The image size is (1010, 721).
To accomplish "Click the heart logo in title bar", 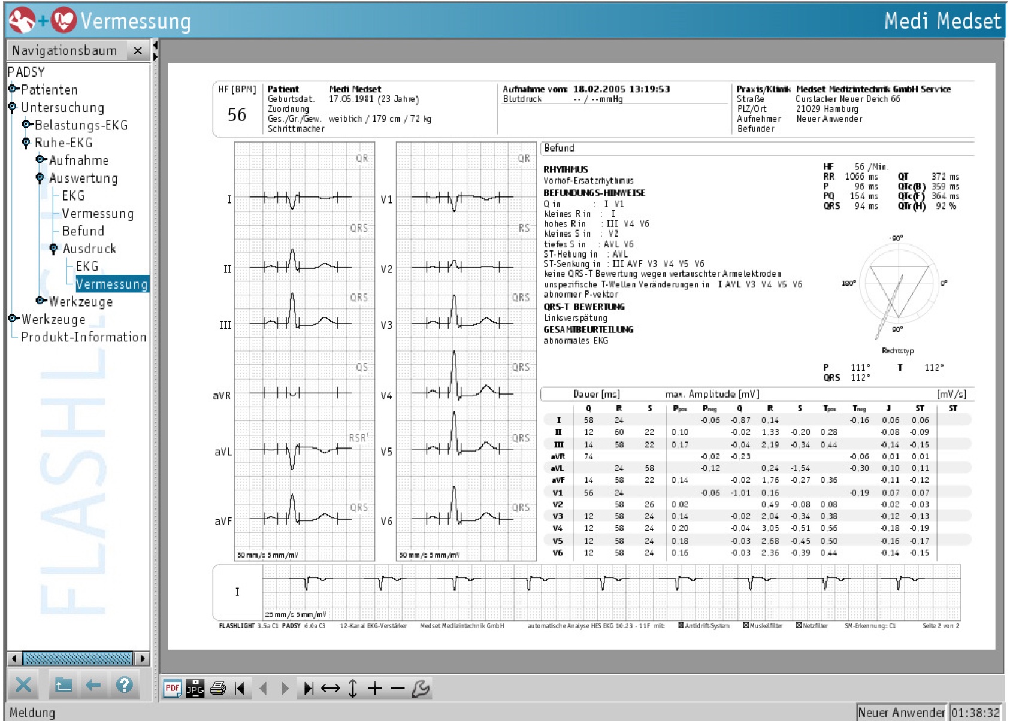I will pyautogui.click(x=63, y=20).
